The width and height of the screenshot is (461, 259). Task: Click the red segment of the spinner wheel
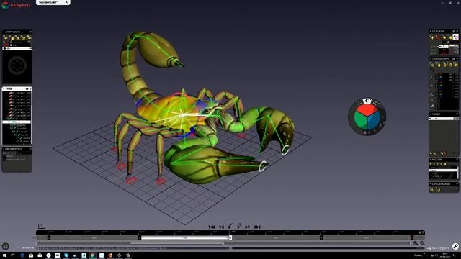pyautogui.click(x=367, y=109)
